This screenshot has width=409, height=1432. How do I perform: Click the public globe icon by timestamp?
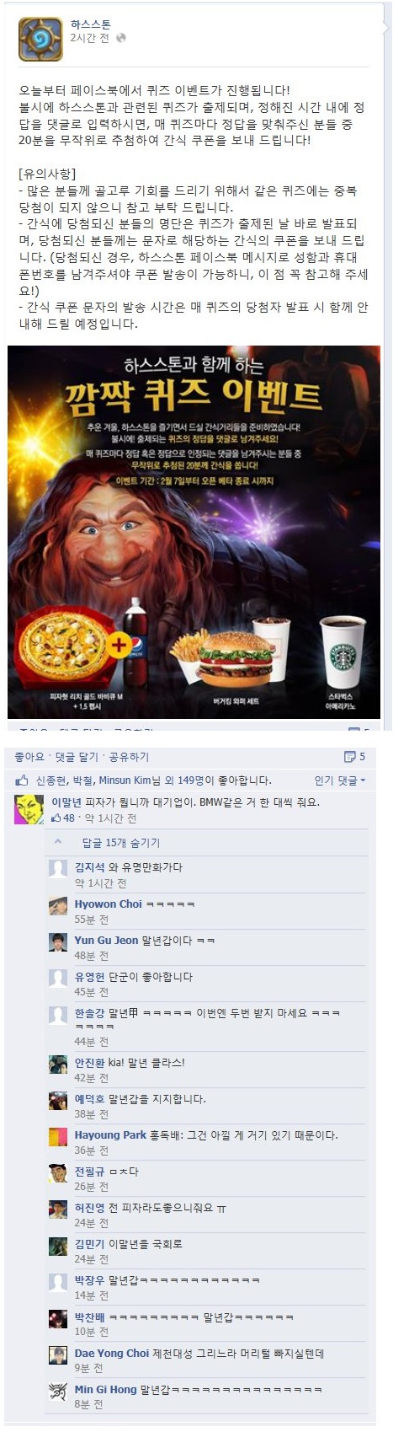pyautogui.click(x=120, y=38)
